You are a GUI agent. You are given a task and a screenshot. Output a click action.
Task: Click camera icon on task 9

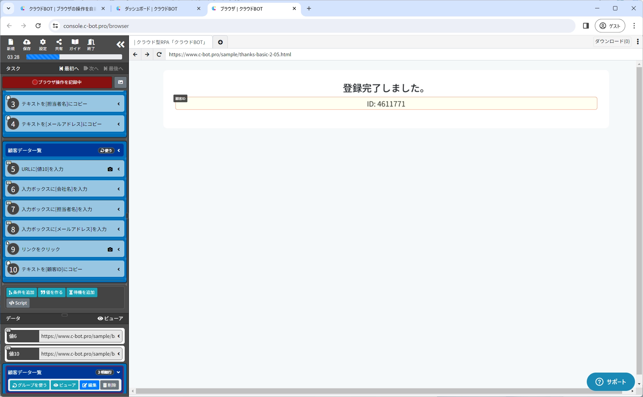(x=110, y=250)
